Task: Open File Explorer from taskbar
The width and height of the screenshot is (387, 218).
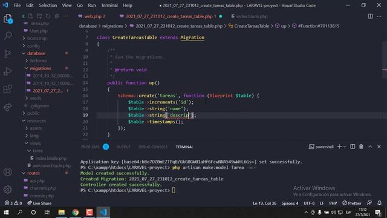Action: point(62,213)
